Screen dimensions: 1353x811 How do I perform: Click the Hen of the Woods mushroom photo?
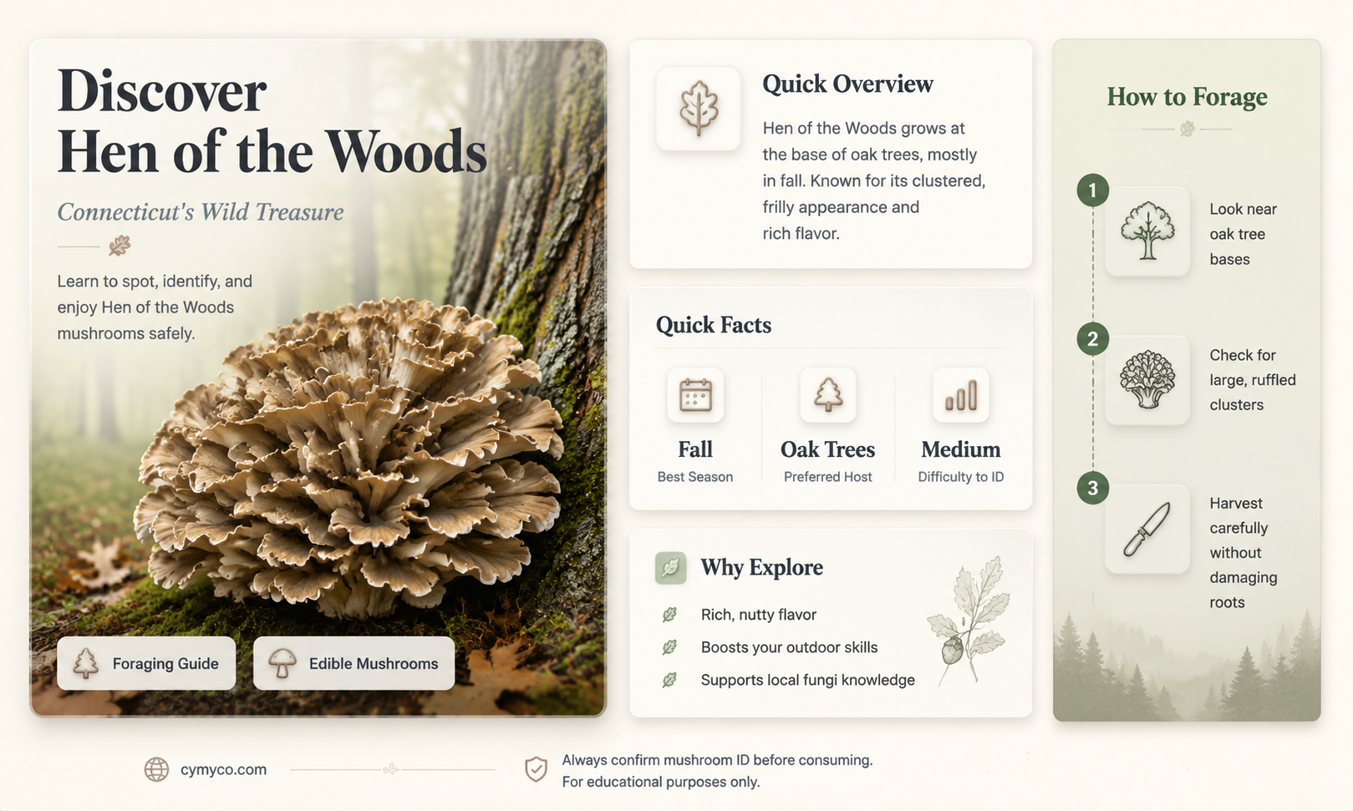point(351,459)
